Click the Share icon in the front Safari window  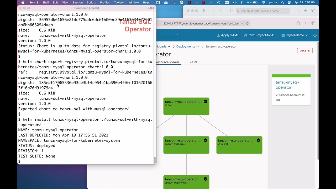click(298, 23)
